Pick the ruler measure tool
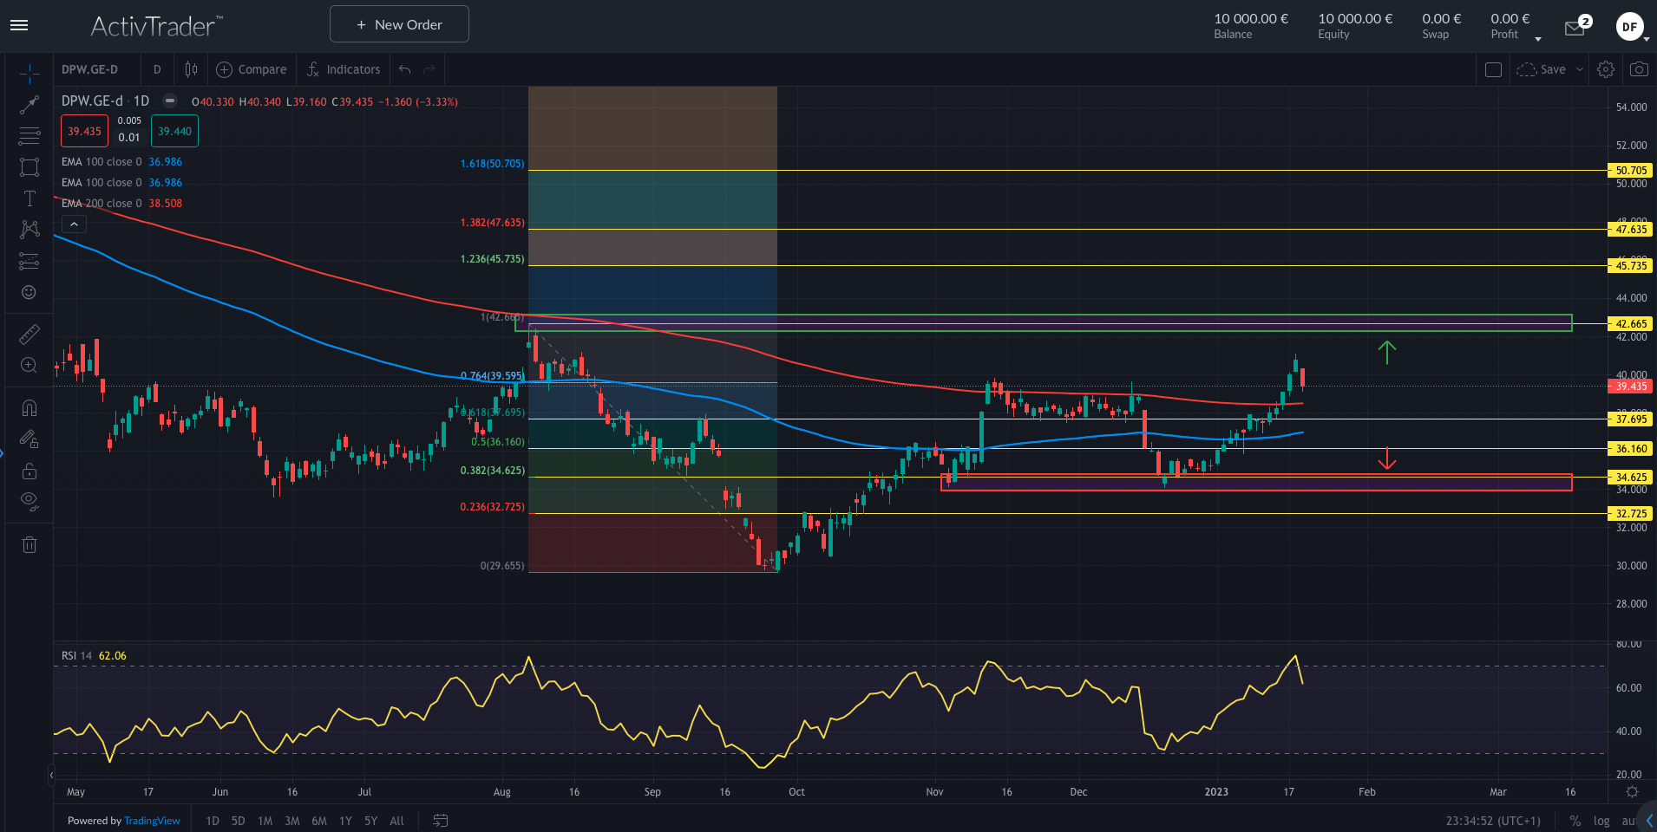1657x832 pixels. pyautogui.click(x=29, y=334)
